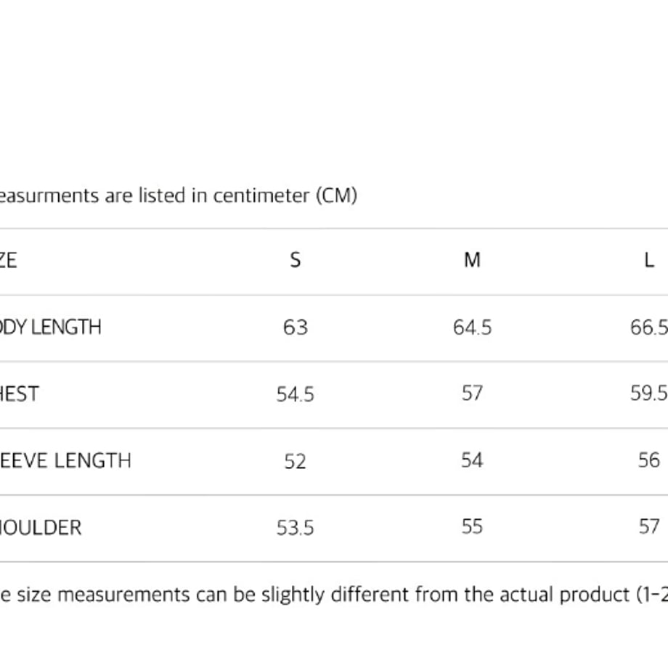
Task: Click body length value 66.5 for L
Action: 649,327
